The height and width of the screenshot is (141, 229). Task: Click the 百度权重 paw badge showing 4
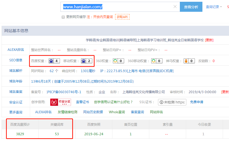(54, 61)
